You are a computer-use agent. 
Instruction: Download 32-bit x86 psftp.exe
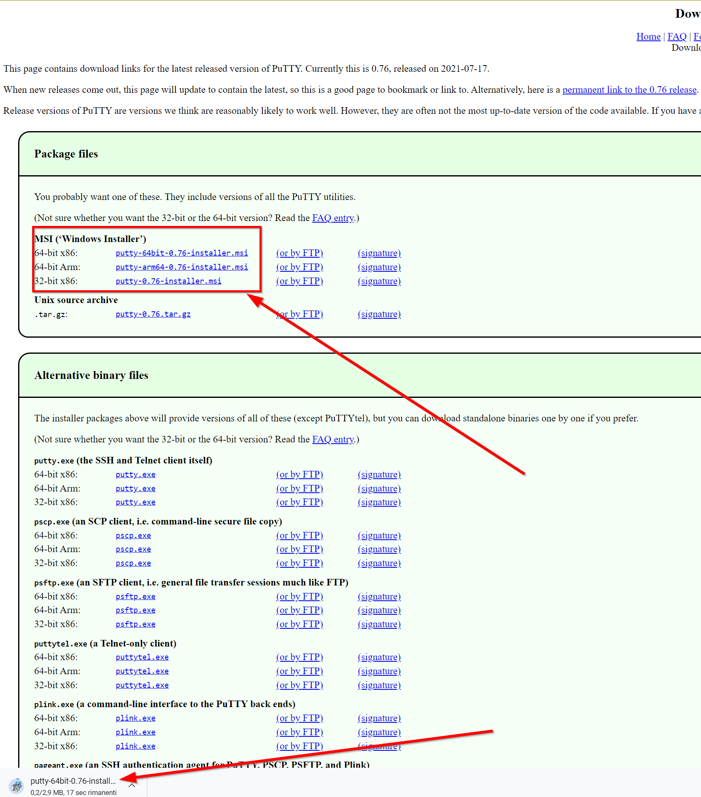click(x=136, y=624)
